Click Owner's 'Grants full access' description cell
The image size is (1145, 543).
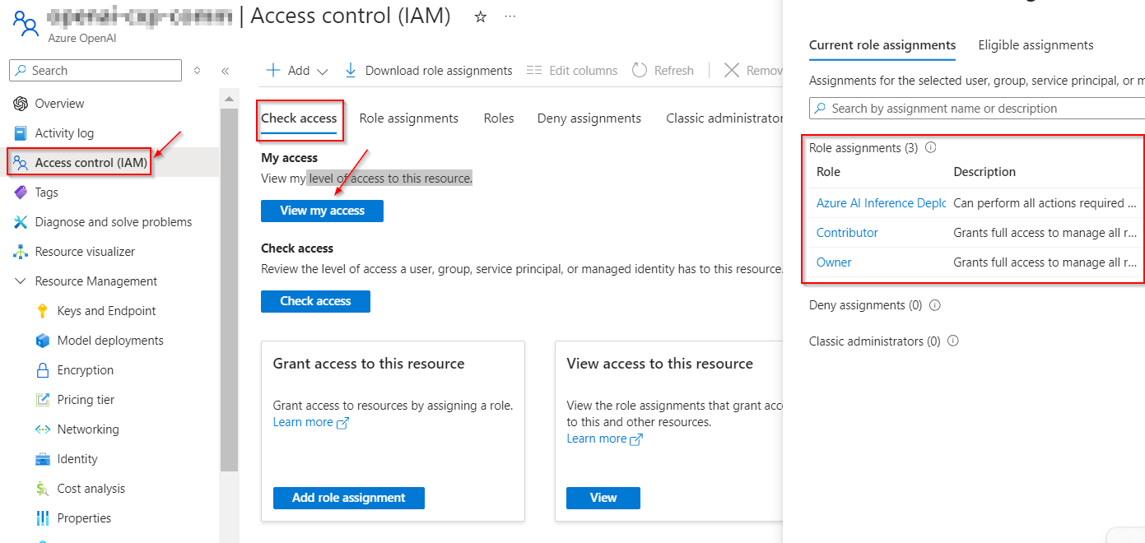click(x=1045, y=262)
